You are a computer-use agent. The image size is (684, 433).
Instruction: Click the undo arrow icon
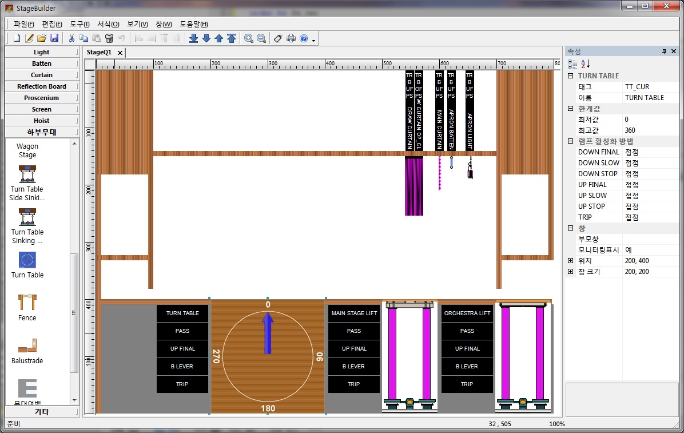[x=122, y=38]
